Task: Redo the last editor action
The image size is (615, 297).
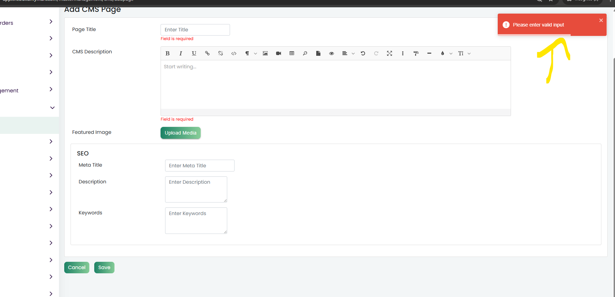Action: point(376,53)
